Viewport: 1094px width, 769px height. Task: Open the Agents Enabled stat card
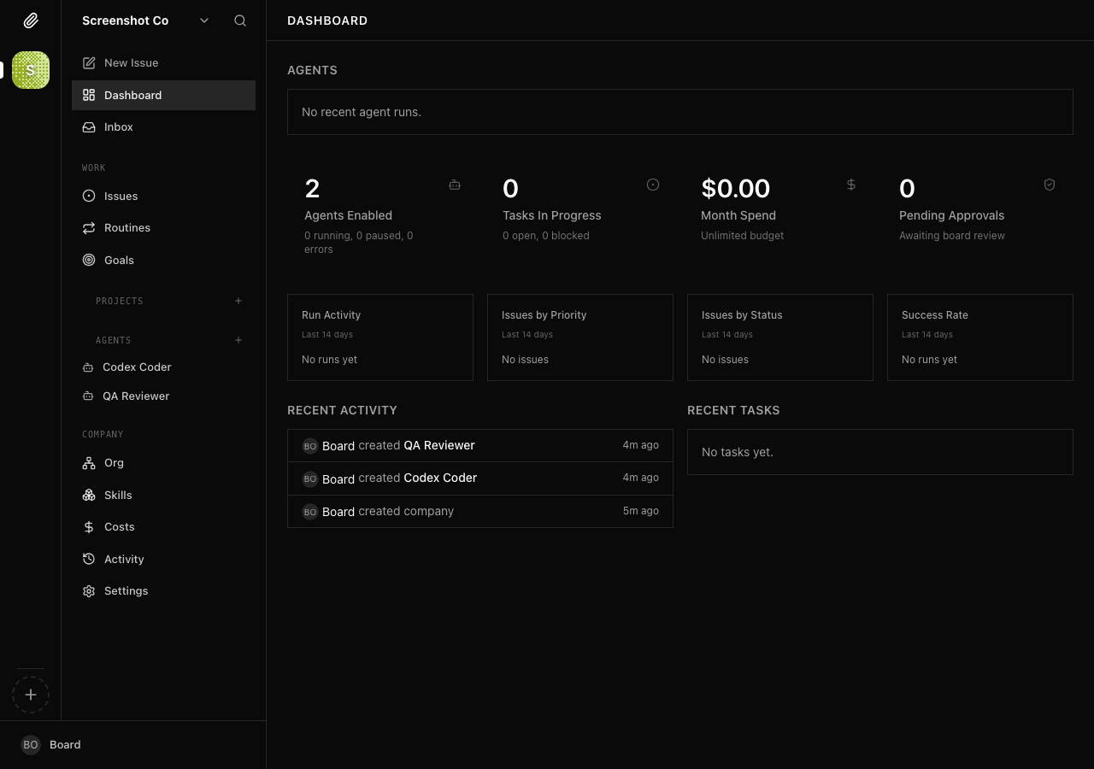[x=383, y=215]
